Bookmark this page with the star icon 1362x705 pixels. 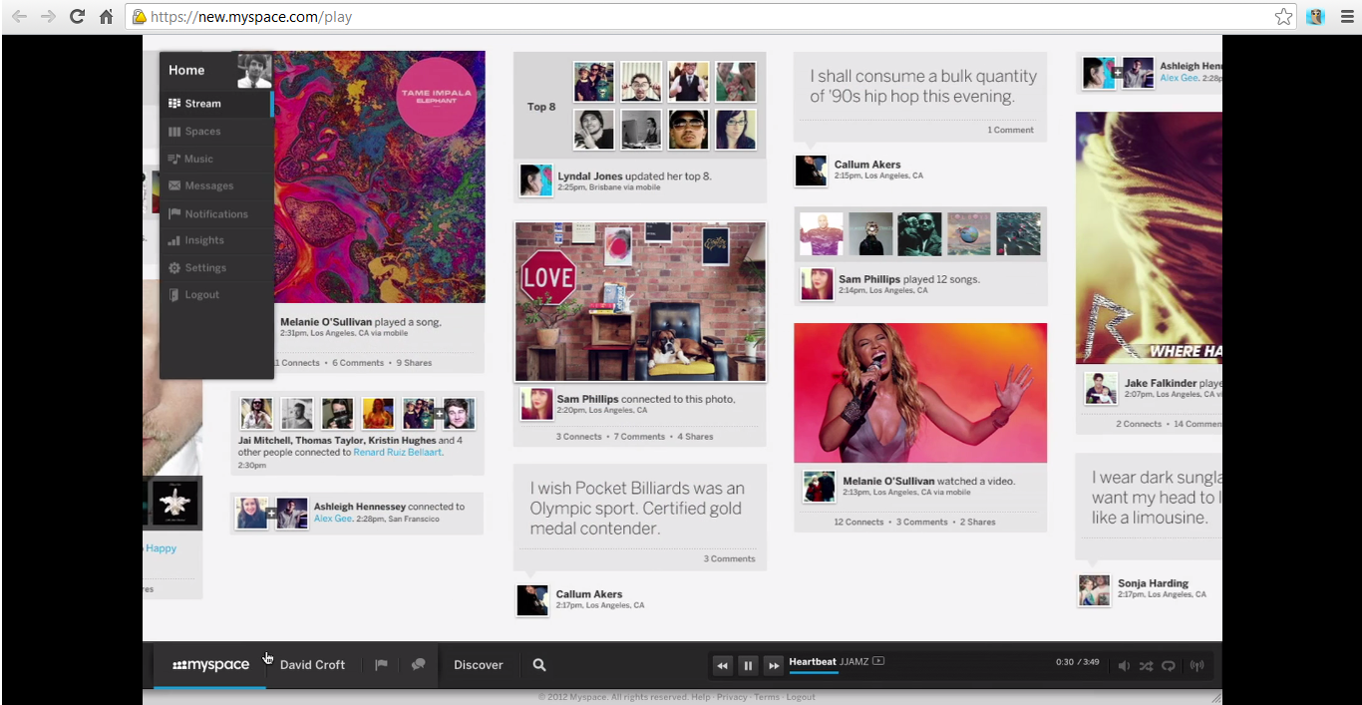pyautogui.click(x=1283, y=17)
